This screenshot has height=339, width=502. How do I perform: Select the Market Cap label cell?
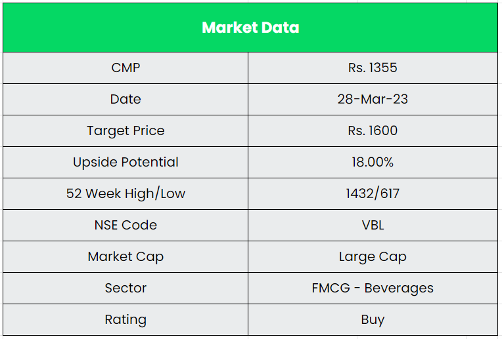click(126, 256)
